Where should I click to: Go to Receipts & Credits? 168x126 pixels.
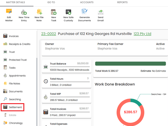[x=19, y=44]
